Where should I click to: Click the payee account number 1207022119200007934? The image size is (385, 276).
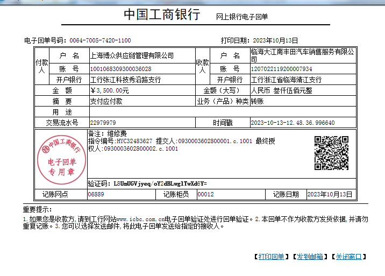click(281, 69)
